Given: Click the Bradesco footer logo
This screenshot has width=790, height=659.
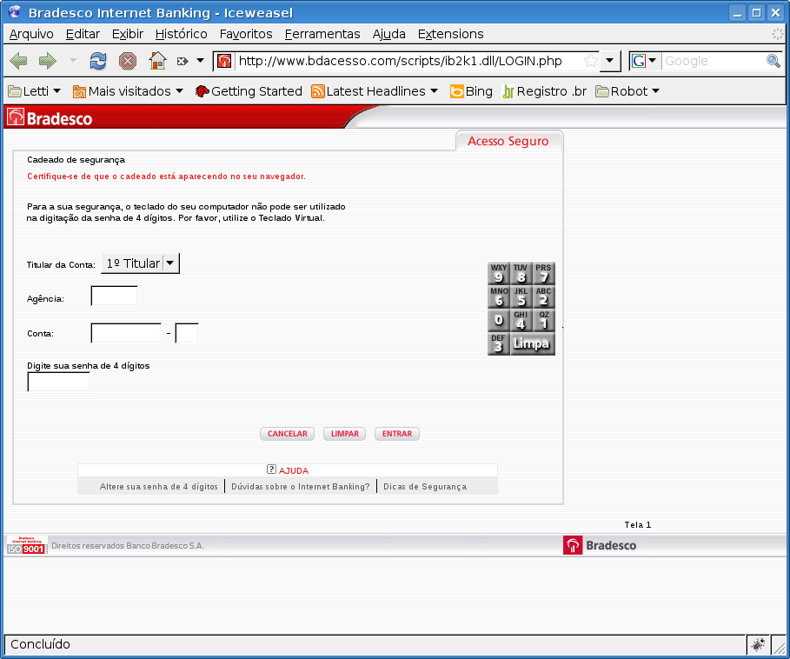Looking at the screenshot, I should [600, 545].
